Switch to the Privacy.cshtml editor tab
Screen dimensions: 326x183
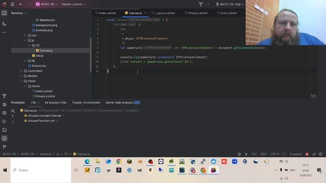tap(196, 13)
